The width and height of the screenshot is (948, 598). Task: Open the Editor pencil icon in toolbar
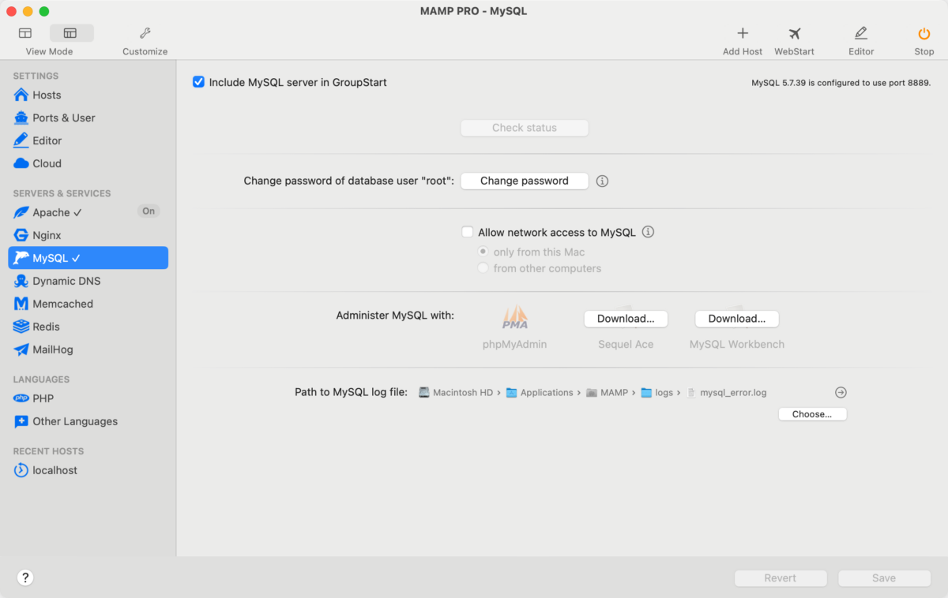(860, 34)
